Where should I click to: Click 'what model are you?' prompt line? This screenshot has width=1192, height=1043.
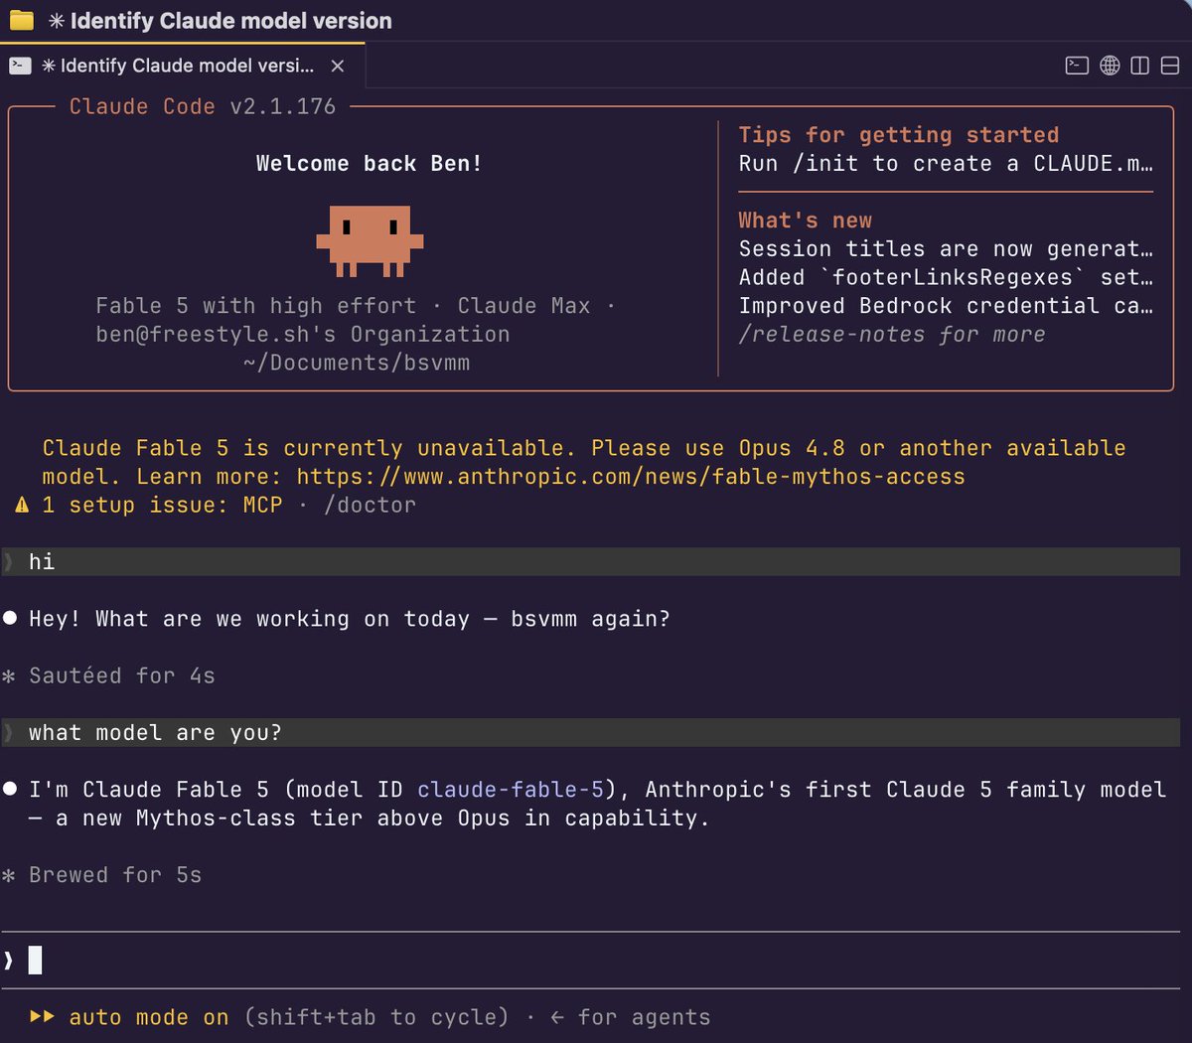tap(591, 733)
